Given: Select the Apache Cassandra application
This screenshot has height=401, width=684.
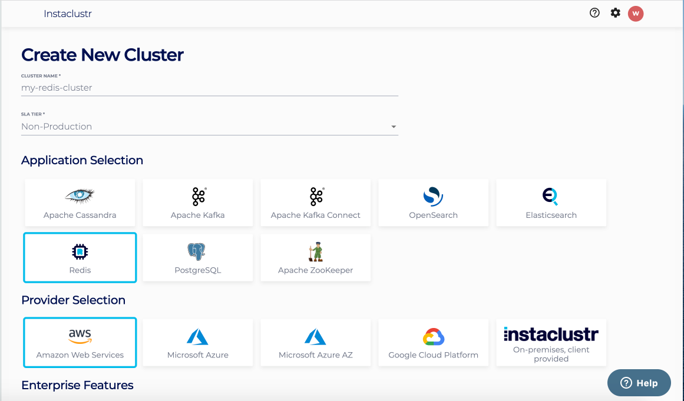Looking at the screenshot, I should tap(80, 202).
